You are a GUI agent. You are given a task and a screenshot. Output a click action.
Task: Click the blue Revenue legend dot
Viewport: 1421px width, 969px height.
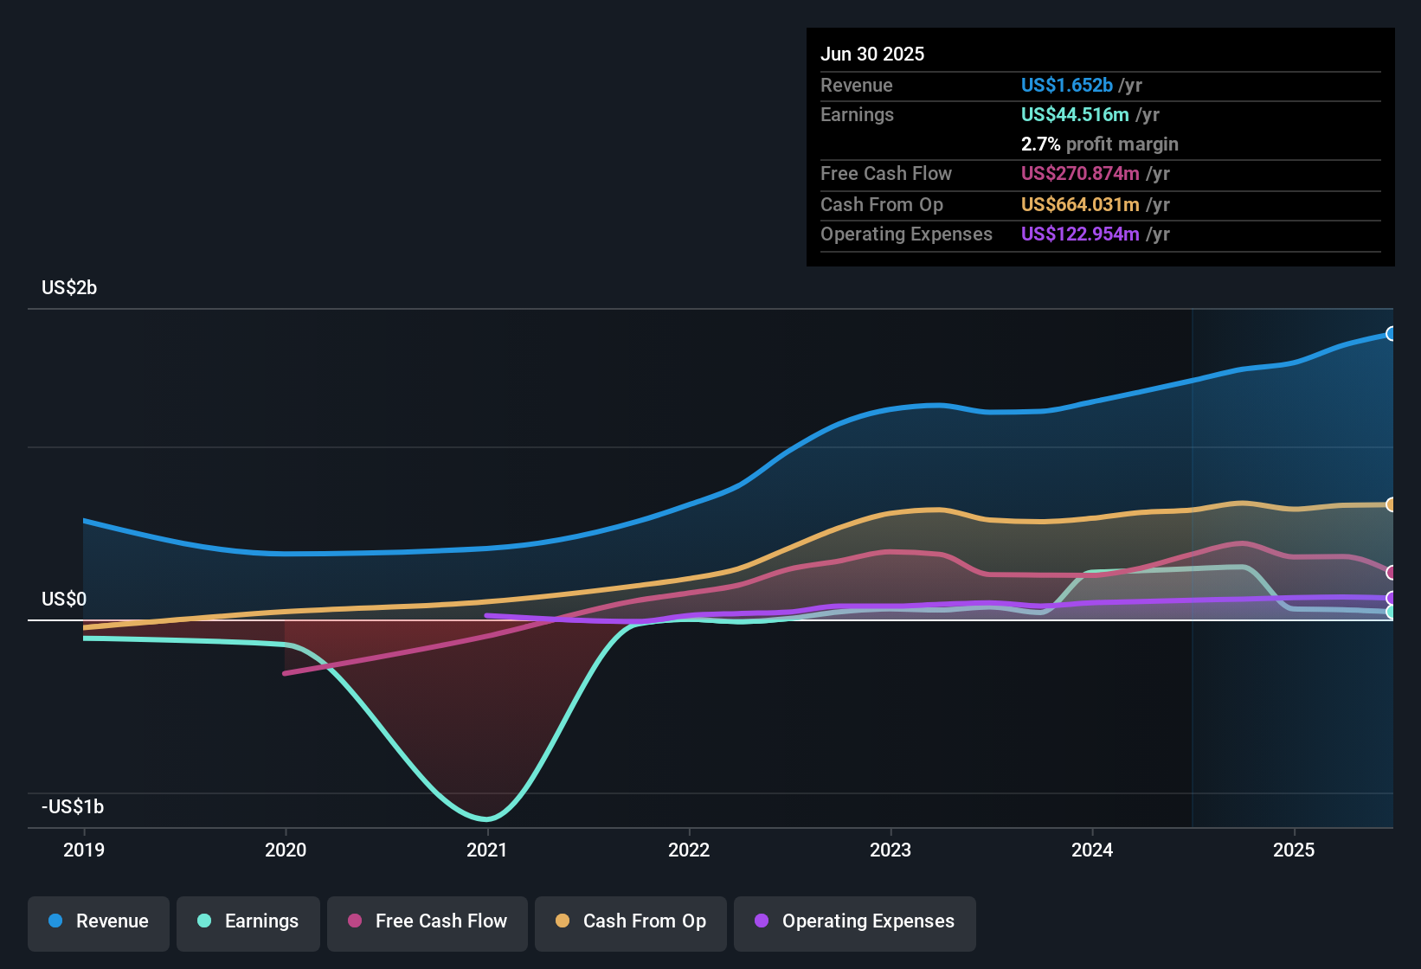[55, 921]
